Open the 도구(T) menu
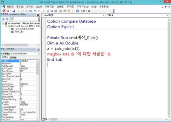Image resolution: width=171 pixels, height=122 pixels. click(71, 7)
